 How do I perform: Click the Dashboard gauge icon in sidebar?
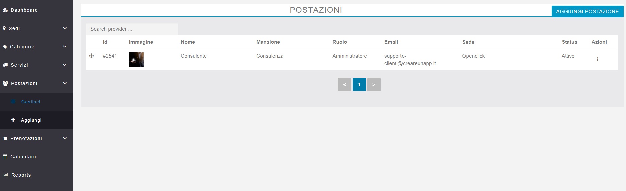tap(5, 10)
